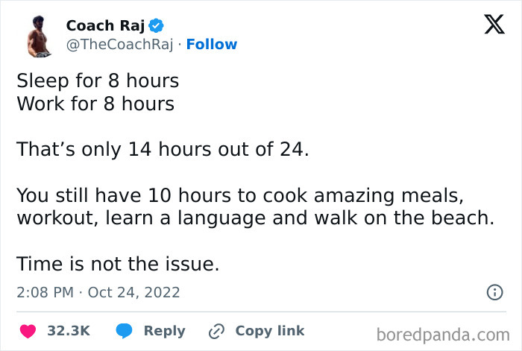The image size is (522, 351).
Task: Click the 'Sleep for 8 hours' line
Action: click(98, 80)
